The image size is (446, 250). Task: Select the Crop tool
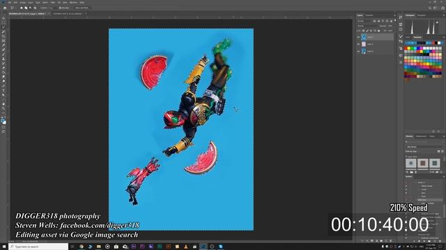click(x=3, y=36)
